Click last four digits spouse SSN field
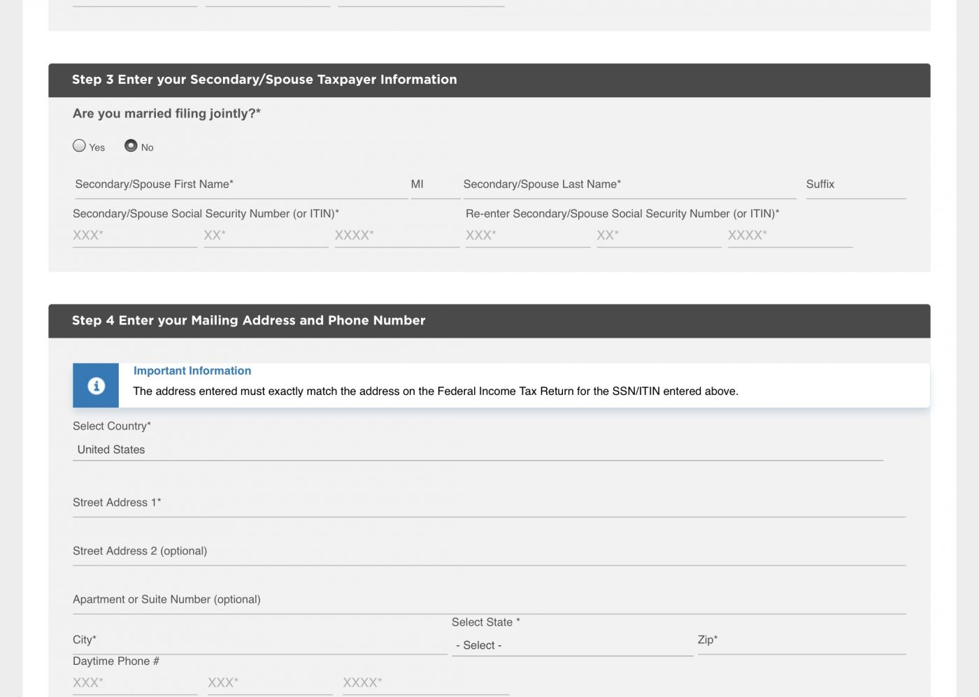This screenshot has height=697, width=979. [x=396, y=236]
